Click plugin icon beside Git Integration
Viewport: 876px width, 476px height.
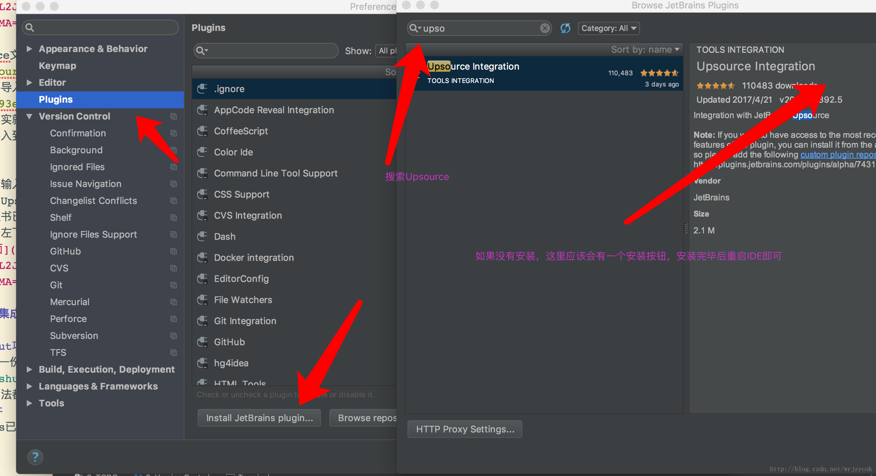coord(202,321)
